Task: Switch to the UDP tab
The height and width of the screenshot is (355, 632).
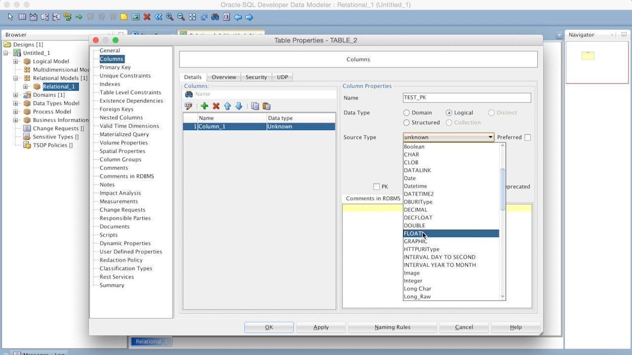Action: pos(283,77)
